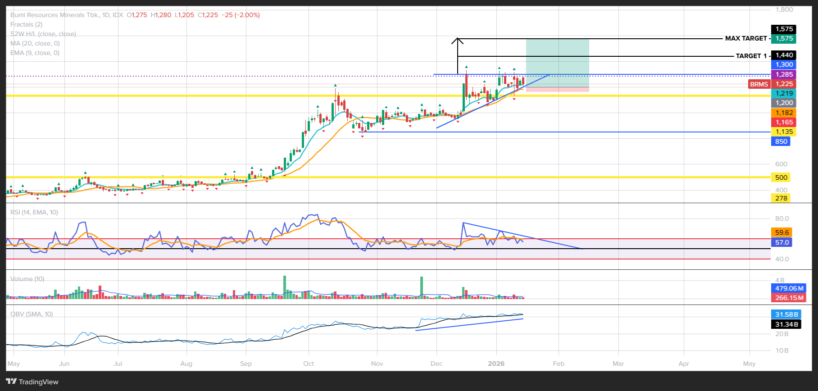Select the OBV (SMA, 10) pane label
The image size is (818, 391).
[32, 314]
